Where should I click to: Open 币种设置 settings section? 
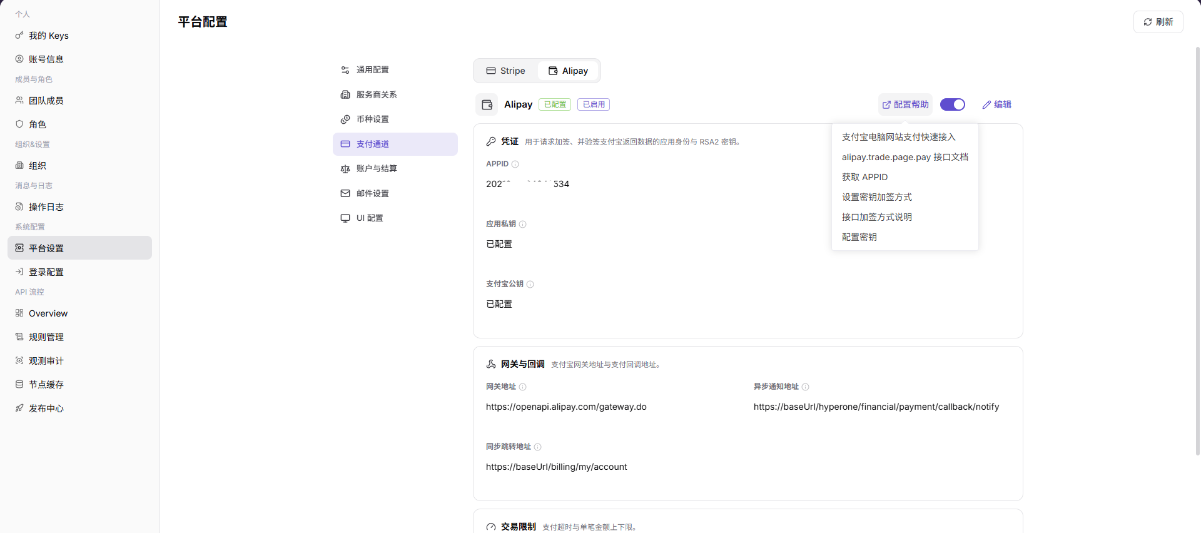click(x=395, y=119)
